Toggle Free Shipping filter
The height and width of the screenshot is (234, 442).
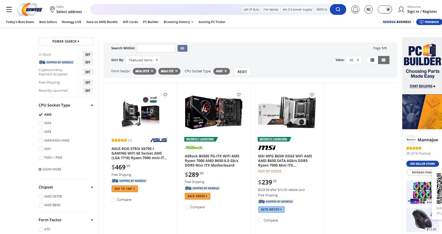[x=85, y=83]
